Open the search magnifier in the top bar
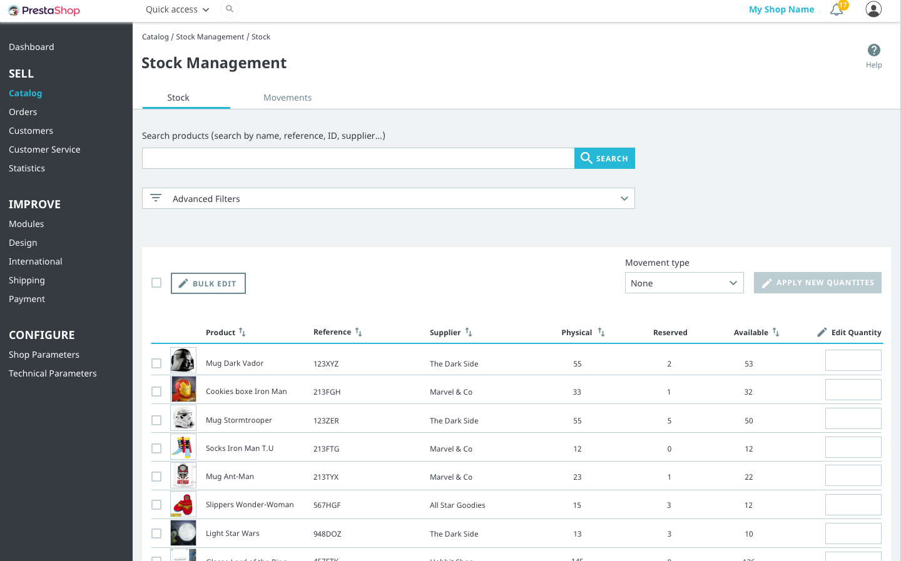The width and height of the screenshot is (901, 561). (x=230, y=9)
